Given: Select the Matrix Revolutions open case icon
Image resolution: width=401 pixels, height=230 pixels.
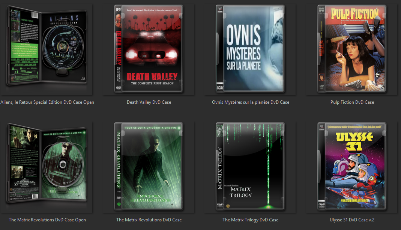Looking at the screenshot, I should 47,167.
